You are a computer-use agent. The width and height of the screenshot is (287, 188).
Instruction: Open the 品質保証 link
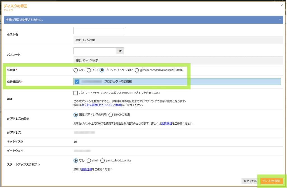(x=166, y=123)
